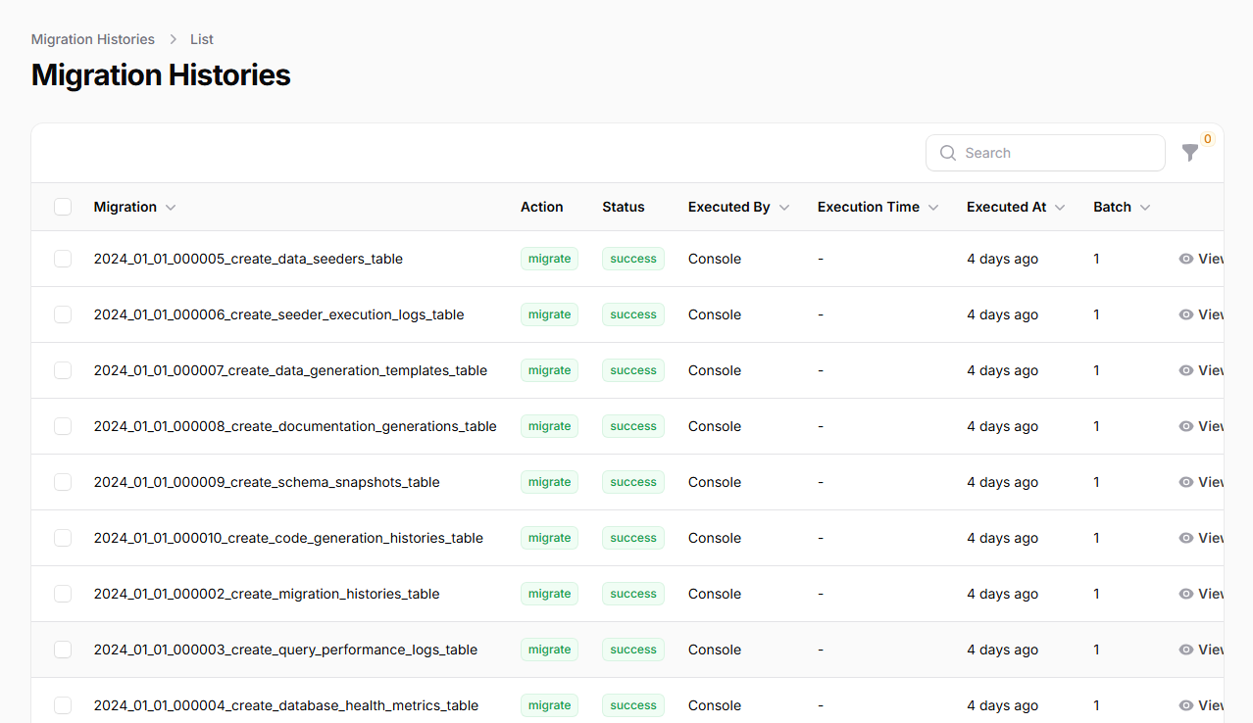Sort by the Migration column header
Screen dimensions: 1253x723
click(x=135, y=207)
